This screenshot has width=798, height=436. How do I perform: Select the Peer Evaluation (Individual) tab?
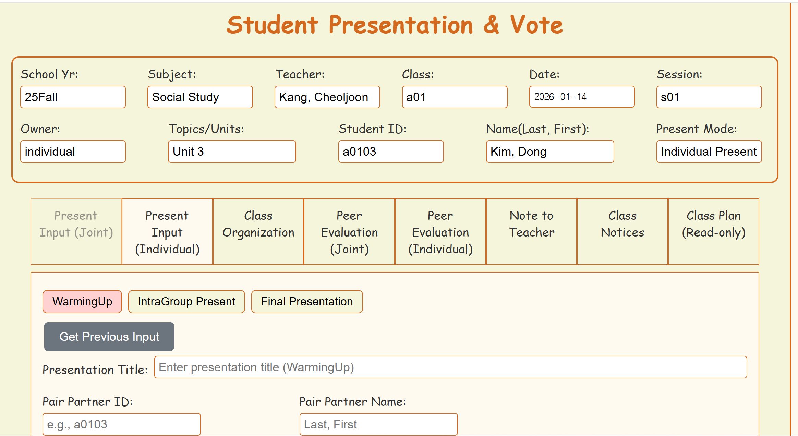(x=440, y=232)
